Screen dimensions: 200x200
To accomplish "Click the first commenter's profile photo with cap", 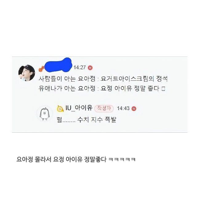I will tap(27, 73).
